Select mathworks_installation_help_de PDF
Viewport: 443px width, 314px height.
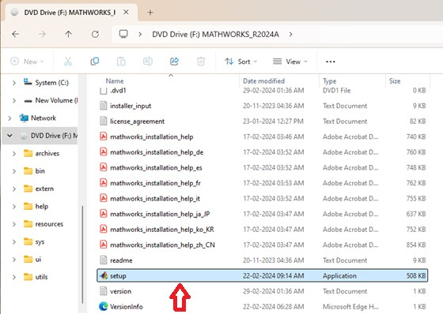click(262, 152)
